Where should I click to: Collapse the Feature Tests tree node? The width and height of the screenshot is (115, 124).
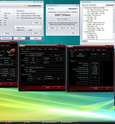[x=84, y=21]
